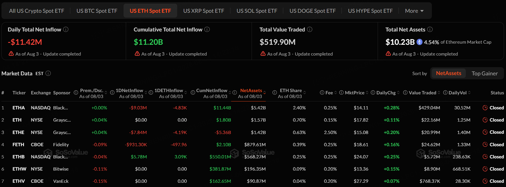Open the US SOL Spot ETF tab
Image resolution: width=506 pixels, height=187 pixels.
(257, 11)
